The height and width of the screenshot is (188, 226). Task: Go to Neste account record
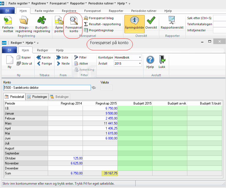pos(63,63)
